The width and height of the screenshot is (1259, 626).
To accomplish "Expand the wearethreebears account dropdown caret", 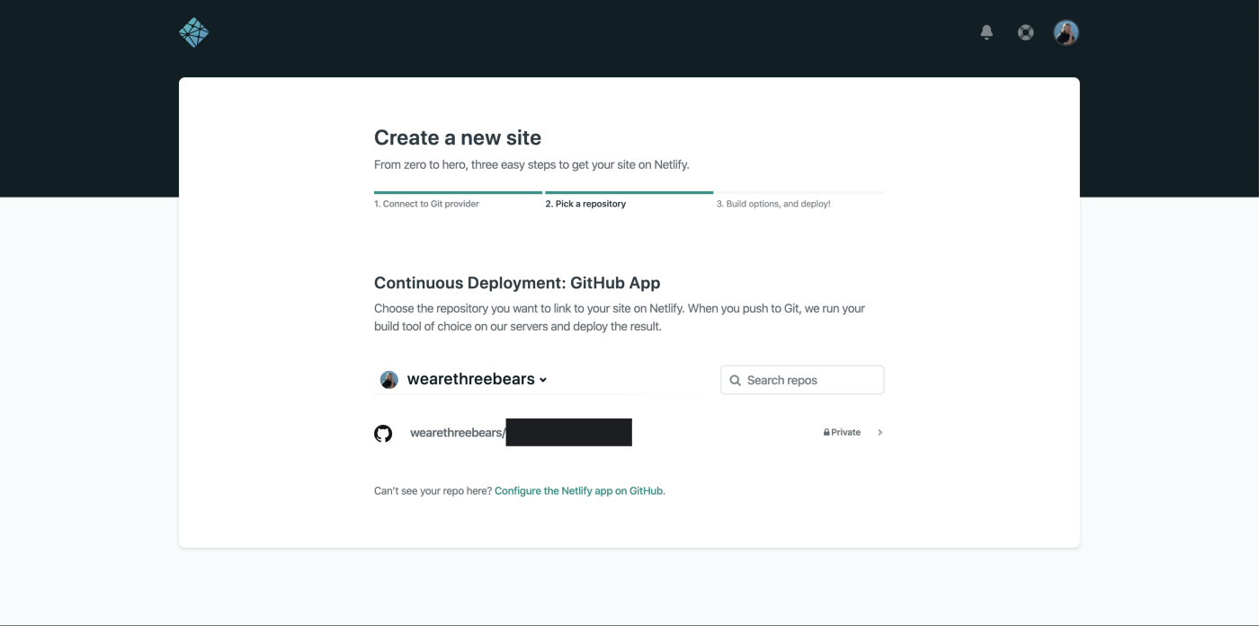I will click(x=543, y=380).
